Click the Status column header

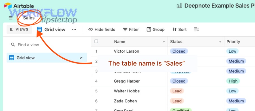click(196, 42)
